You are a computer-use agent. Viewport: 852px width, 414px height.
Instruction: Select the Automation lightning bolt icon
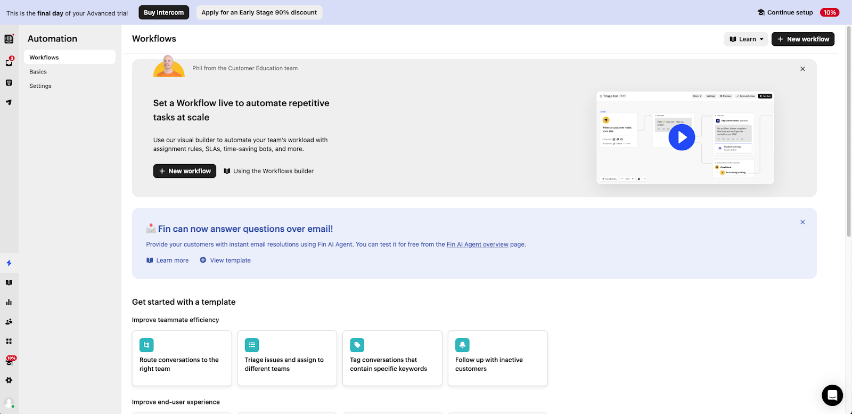[x=9, y=263]
